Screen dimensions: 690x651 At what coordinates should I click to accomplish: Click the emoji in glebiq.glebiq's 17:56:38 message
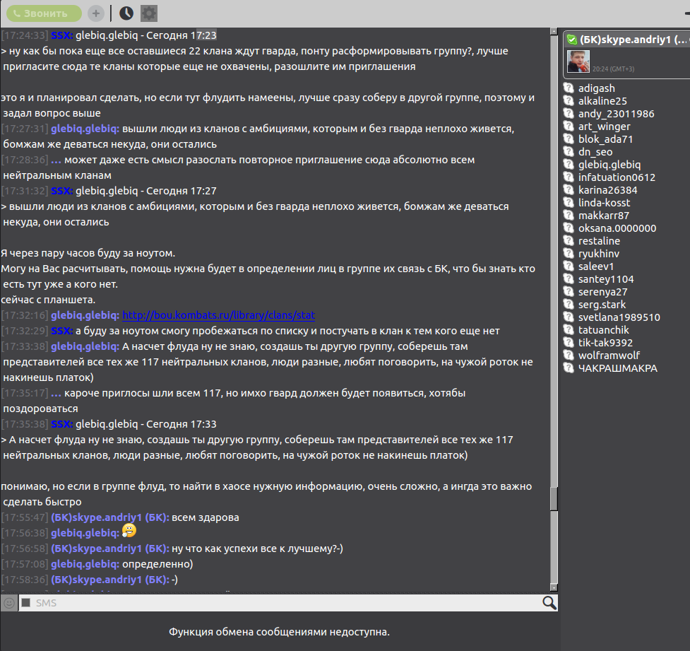coord(129,531)
